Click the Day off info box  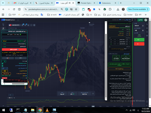[62, 93]
